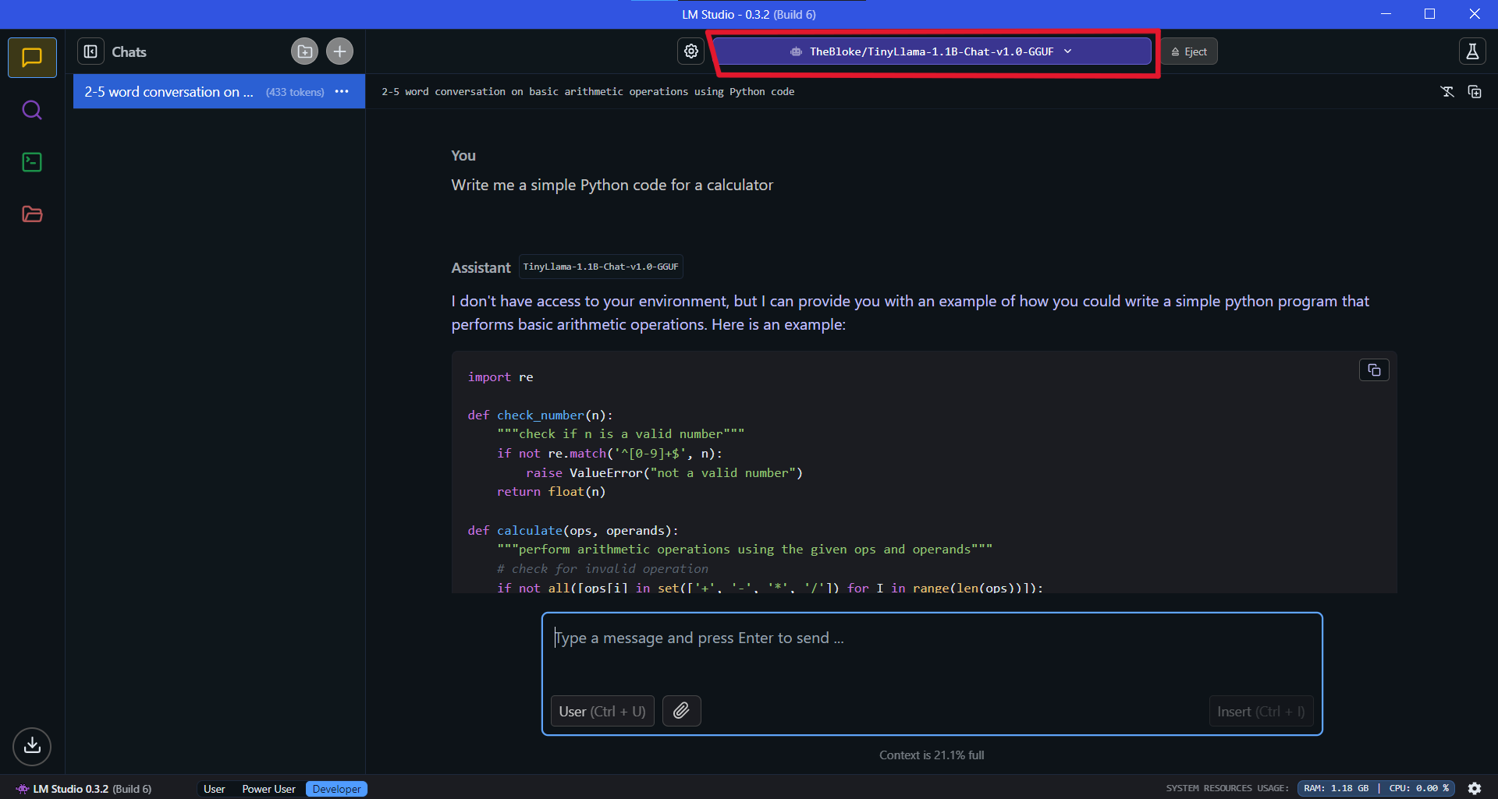Open model settings gear next to model selector
1498x799 pixels.
(691, 51)
